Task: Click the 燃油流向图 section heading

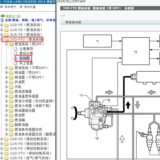Action: coord(73,22)
